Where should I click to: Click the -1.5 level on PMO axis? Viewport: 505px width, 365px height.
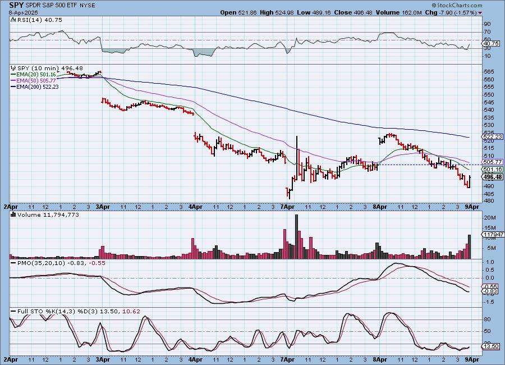coord(489,302)
